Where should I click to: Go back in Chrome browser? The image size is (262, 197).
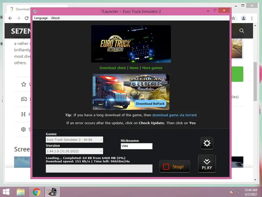click(x=10, y=18)
